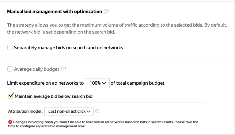
Task: Enable separately managing search and network bids
Action: [x=10, y=47]
